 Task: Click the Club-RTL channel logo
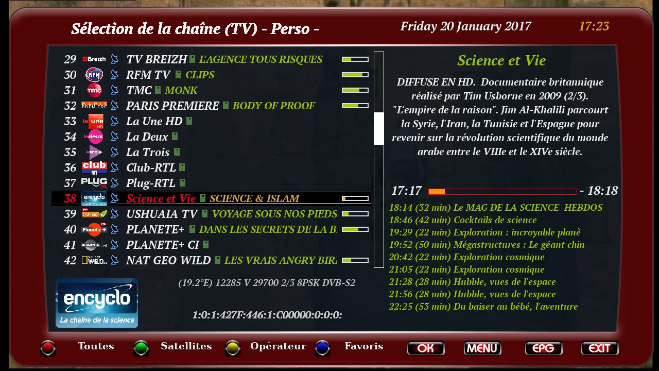(94, 167)
